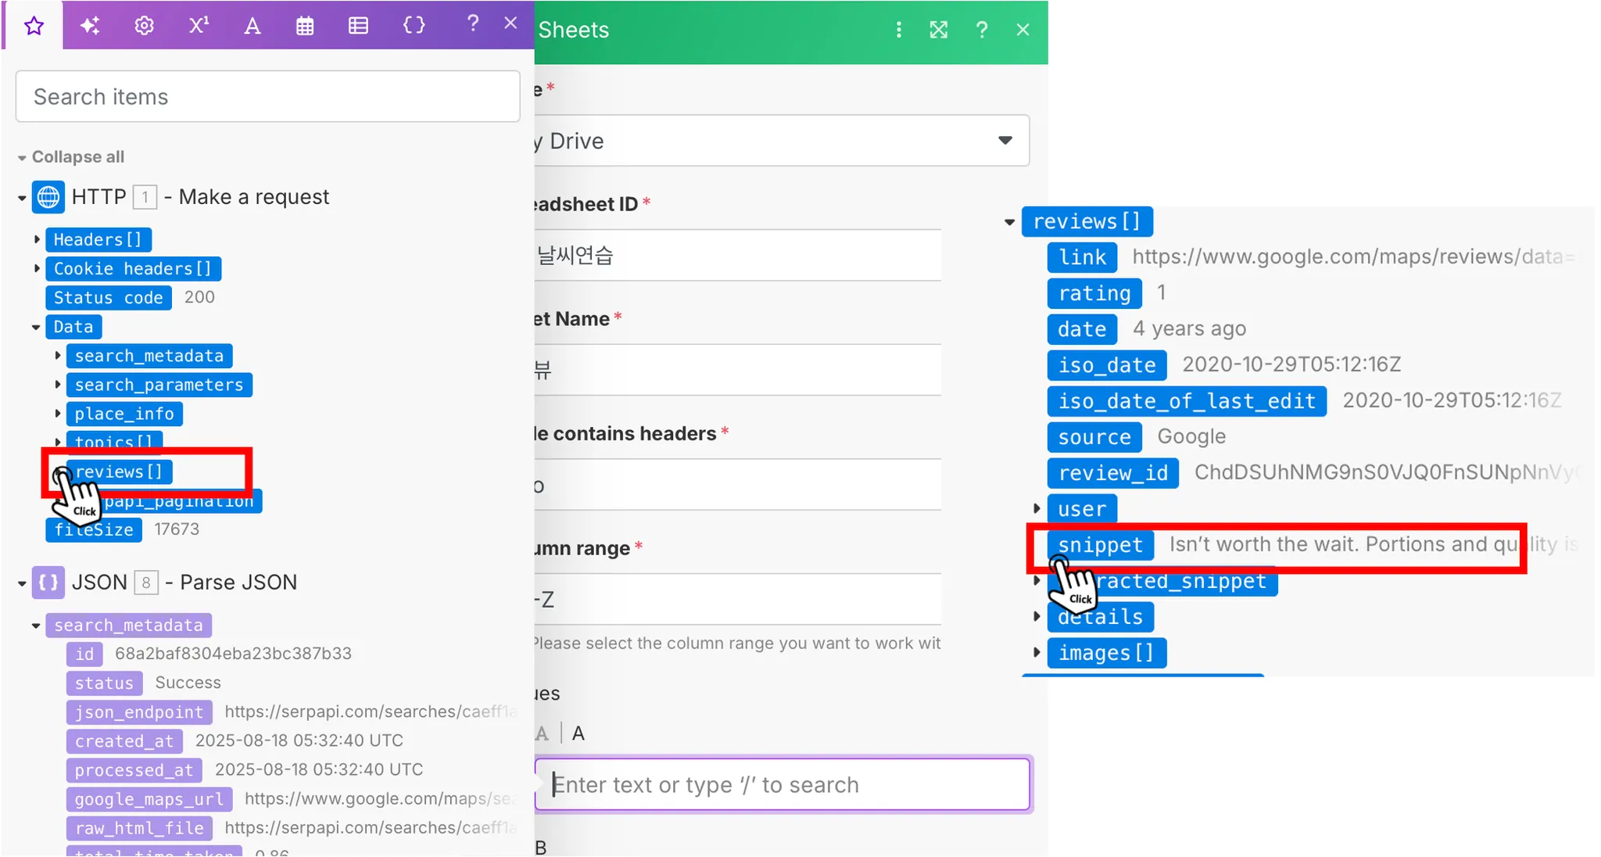Screen dimensions: 1601x857
Task: Open the date functions calendar tab
Action: point(305,26)
